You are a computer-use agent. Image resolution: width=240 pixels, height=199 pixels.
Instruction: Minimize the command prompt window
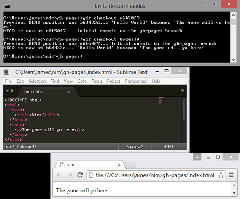(x=207, y=5)
